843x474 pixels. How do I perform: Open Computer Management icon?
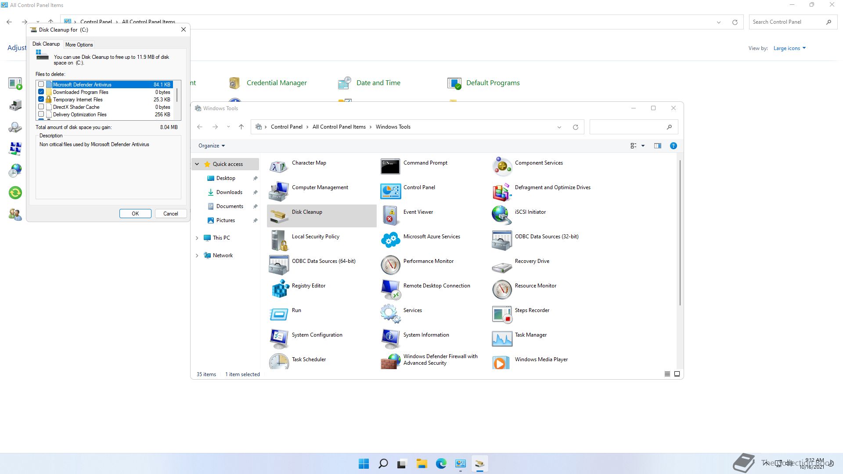(279, 191)
